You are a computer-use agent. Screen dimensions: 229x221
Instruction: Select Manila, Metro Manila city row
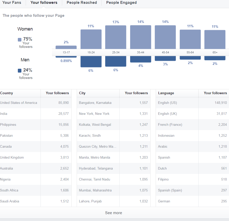[114, 158]
